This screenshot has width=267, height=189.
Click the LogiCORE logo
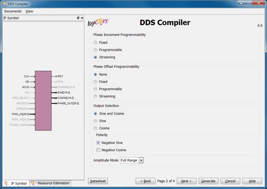(x=98, y=22)
